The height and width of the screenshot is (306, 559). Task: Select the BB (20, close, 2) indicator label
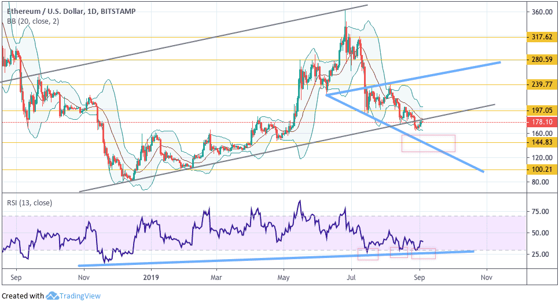33,21
